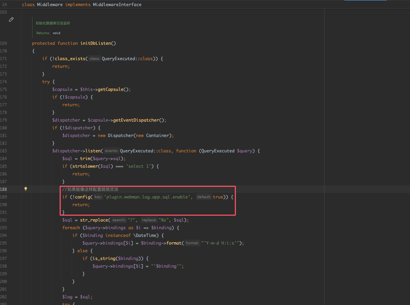The width and height of the screenshot is (410, 305).
Task: Click gutter line number 188
Action: (4, 189)
